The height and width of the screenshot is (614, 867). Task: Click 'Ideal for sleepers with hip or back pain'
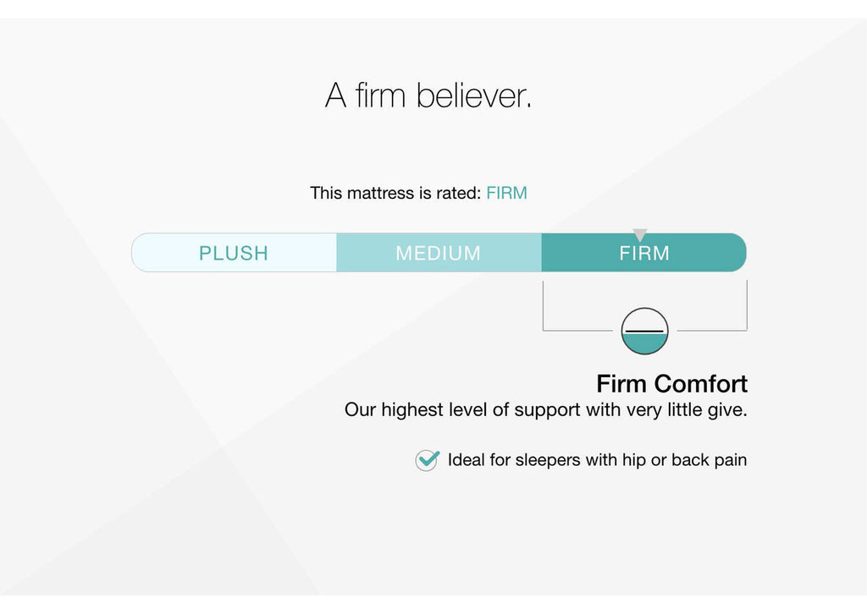[597, 460]
